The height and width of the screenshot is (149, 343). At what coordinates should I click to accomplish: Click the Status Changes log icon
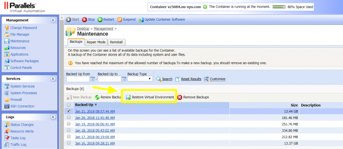click(7, 125)
